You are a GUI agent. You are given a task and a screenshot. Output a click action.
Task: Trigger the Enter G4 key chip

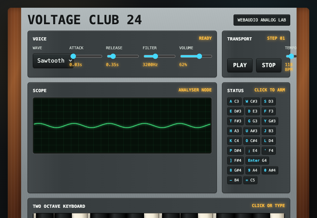257,160
